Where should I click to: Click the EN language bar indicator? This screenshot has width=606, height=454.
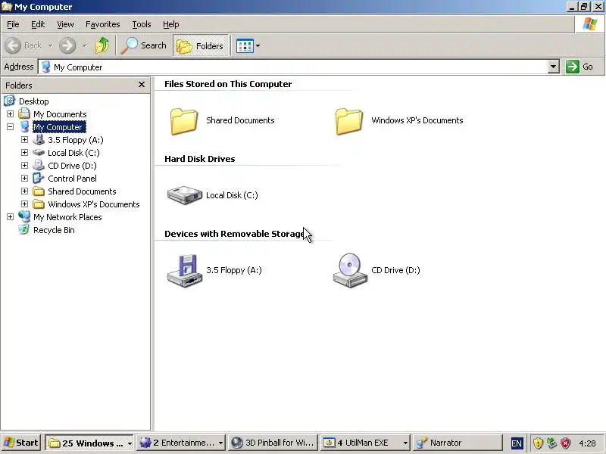pyautogui.click(x=517, y=443)
